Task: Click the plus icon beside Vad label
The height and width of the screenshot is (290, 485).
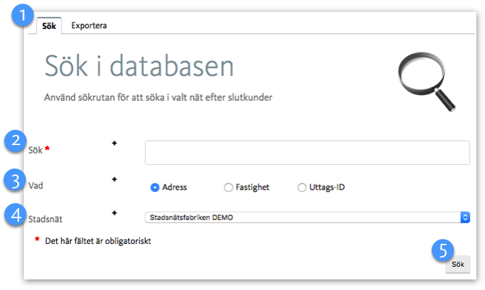Action: 114,179
